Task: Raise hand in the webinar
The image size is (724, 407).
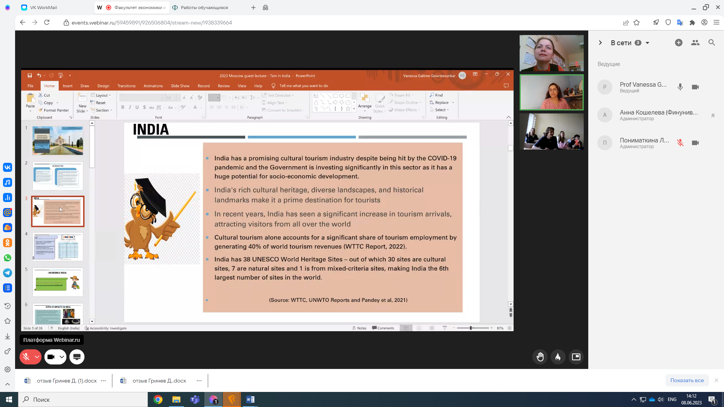Action: coord(540,357)
